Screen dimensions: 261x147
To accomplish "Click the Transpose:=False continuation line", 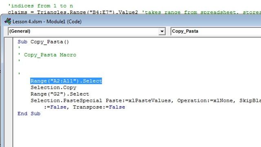I will tap(84, 107).
